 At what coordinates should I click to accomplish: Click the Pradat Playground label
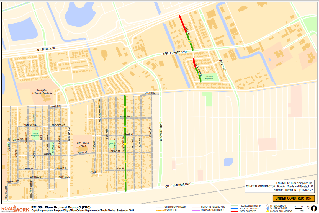click(35, 135)
